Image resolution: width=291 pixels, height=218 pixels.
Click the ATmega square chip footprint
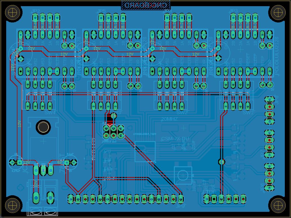click(145, 152)
